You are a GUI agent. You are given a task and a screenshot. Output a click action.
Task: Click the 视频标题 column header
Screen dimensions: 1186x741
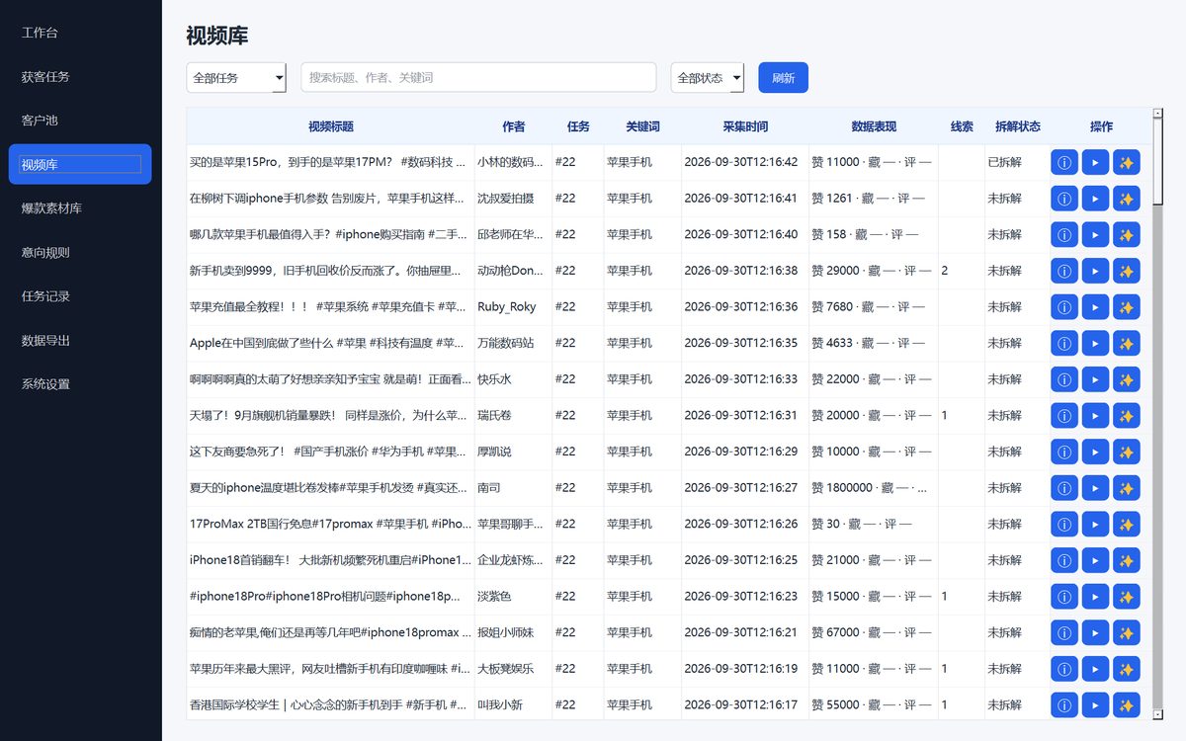coord(330,126)
